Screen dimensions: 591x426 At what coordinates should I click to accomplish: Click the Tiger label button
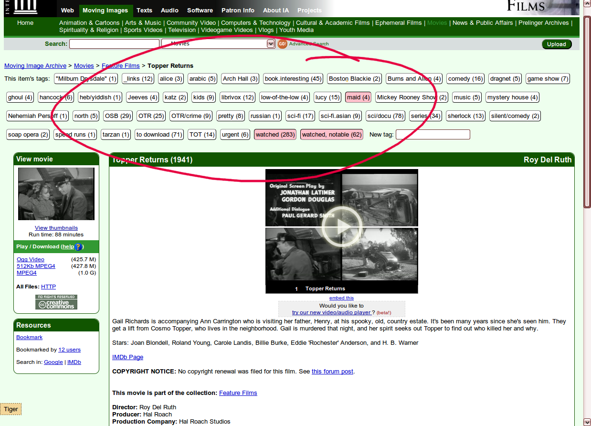coord(11,409)
